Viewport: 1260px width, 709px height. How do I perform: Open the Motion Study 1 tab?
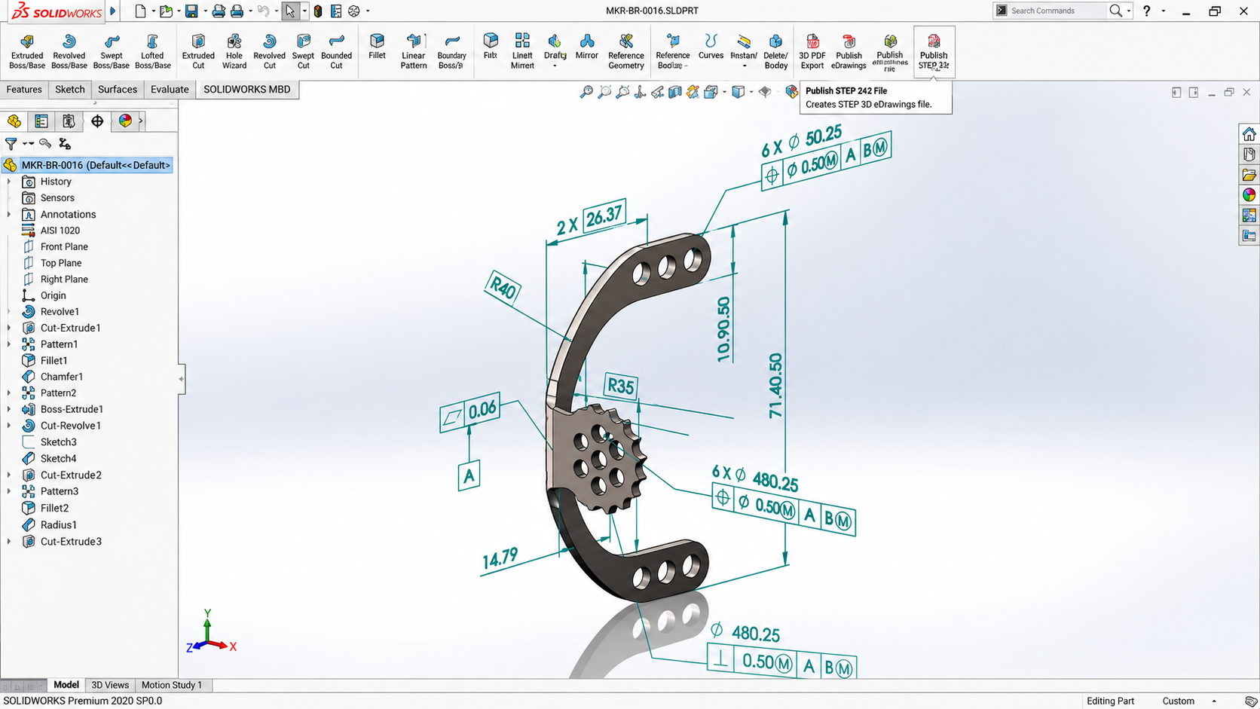tap(172, 685)
